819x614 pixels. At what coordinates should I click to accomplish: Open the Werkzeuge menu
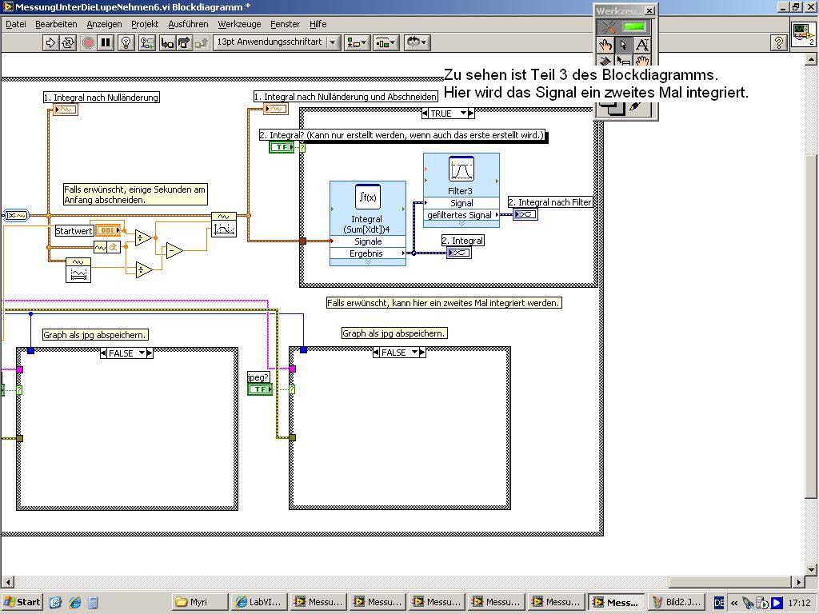pos(239,24)
